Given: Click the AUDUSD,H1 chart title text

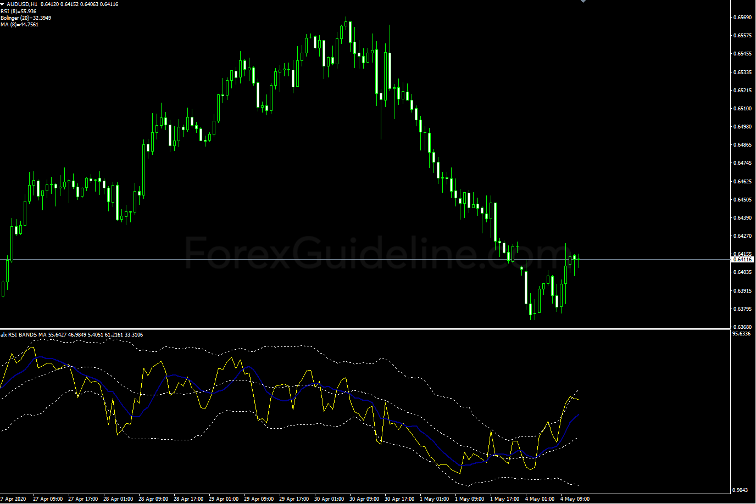Looking at the screenshot, I should [22, 4].
